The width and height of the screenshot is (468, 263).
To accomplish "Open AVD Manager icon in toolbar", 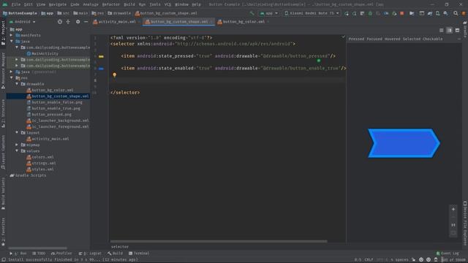I will point(437,13).
